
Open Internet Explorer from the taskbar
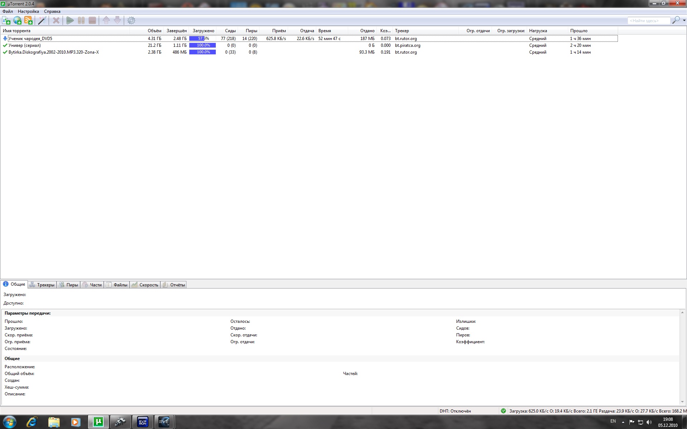point(32,422)
